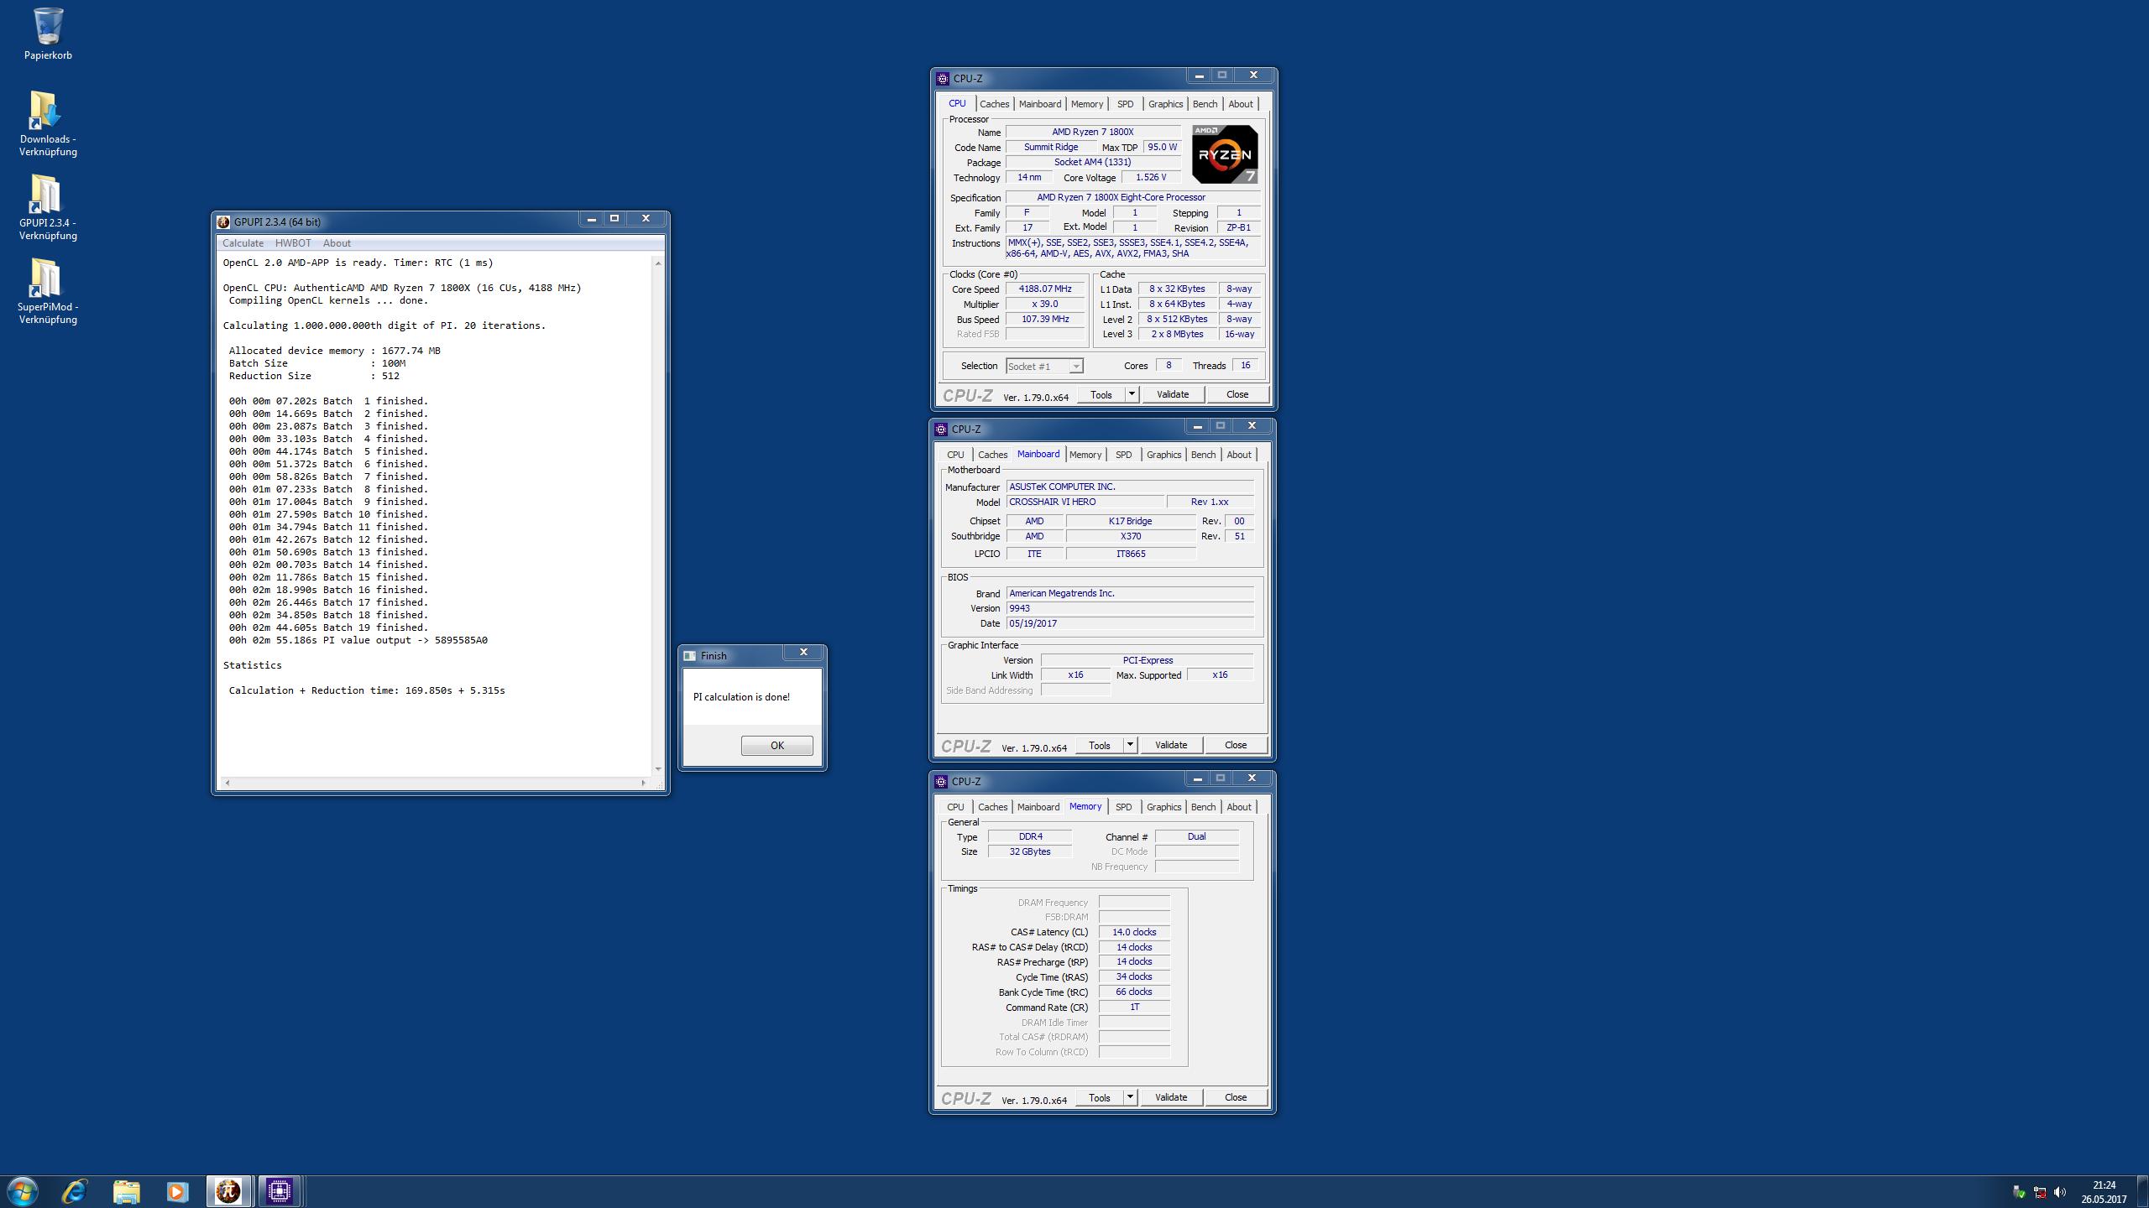This screenshot has width=2149, height=1208.
Task: Click the app icon in the top CPU-Z title bar
Action: click(943, 79)
